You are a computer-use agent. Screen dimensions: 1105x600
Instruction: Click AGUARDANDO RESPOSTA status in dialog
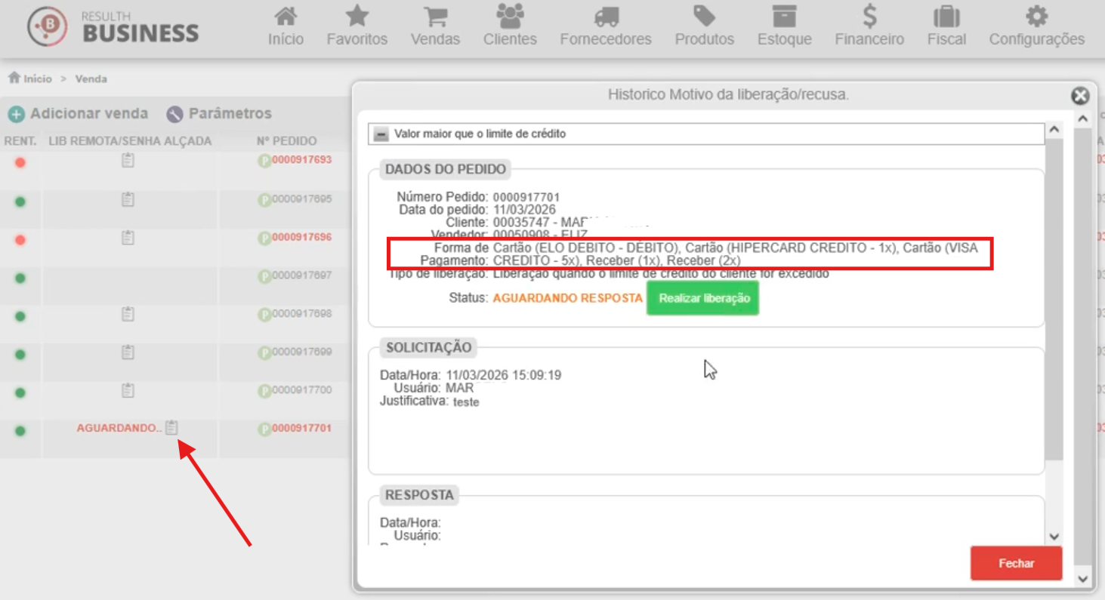(x=567, y=298)
